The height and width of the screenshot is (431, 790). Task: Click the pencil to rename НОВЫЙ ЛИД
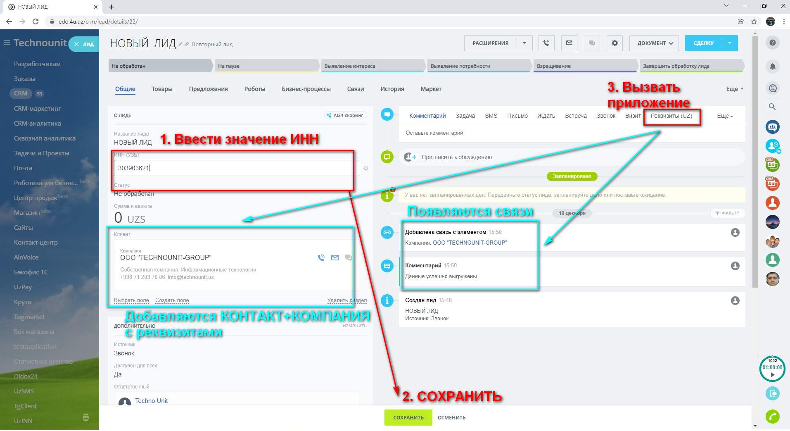(180, 44)
